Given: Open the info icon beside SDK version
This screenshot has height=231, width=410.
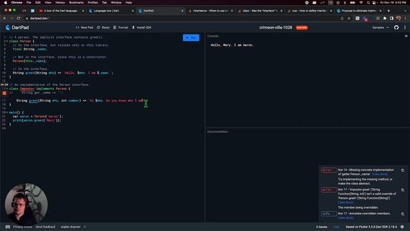Looking at the screenshot, I should click(x=402, y=227).
